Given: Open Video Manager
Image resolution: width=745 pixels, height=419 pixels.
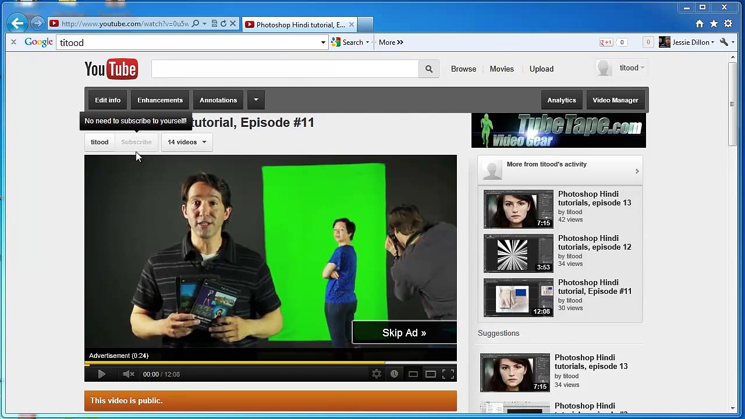Looking at the screenshot, I should tap(615, 100).
